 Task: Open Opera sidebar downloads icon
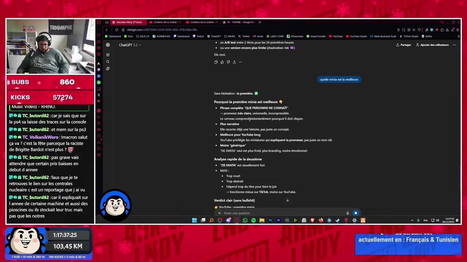tap(99, 142)
